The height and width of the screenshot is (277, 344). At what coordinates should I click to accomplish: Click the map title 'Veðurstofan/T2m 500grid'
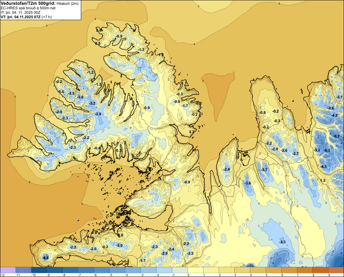pyautogui.click(x=28, y=3)
